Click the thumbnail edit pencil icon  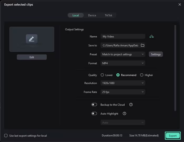(x=32, y=39)
